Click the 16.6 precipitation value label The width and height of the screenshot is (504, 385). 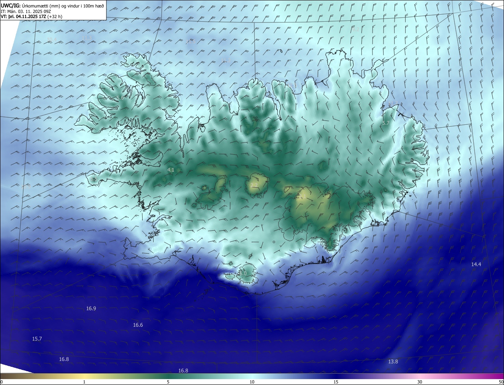(138, 325)
